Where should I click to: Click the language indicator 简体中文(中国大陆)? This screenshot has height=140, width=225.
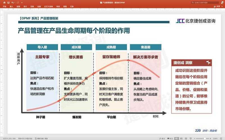pos(25,138)
